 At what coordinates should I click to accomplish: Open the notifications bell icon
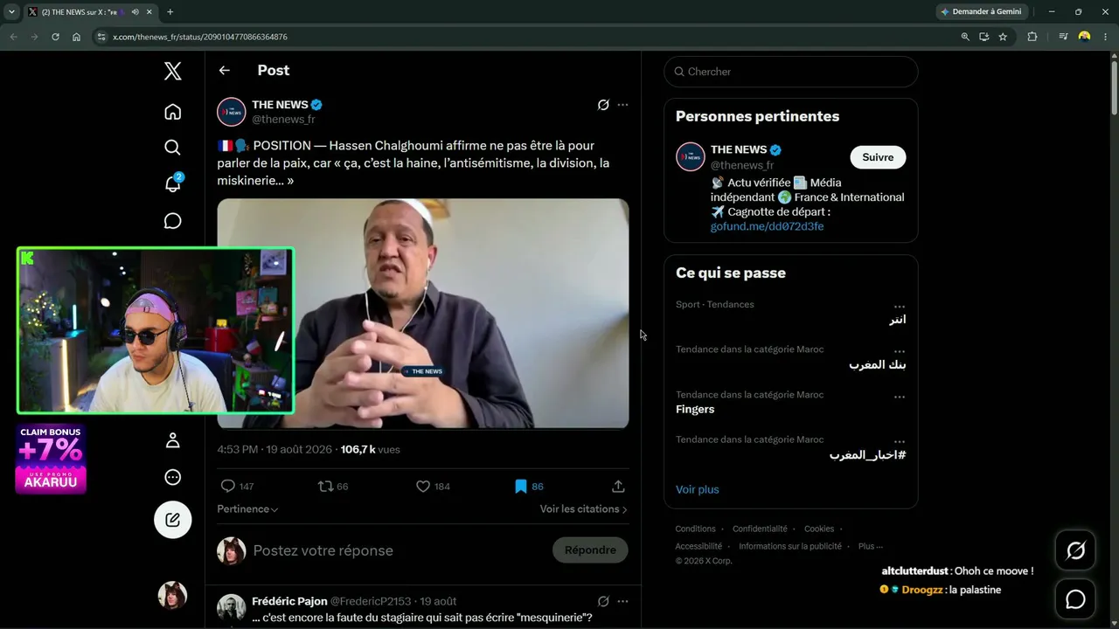click(x=173, y=183)
